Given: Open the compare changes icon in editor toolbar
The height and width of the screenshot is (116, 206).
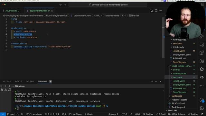Looking at the screenshot, I should pos(152,11).
